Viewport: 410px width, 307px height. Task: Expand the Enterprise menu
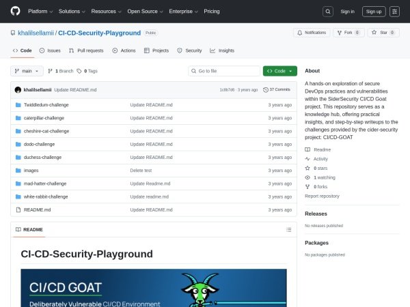point(183,11)
